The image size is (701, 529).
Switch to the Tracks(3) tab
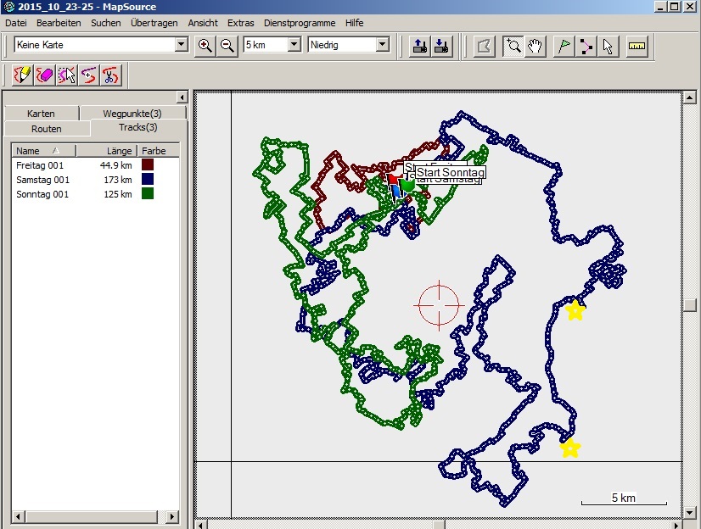tap(138, 127)
